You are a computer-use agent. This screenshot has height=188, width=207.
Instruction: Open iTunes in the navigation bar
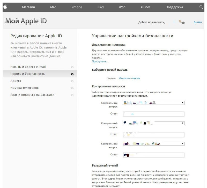click(x=146, y=7)
